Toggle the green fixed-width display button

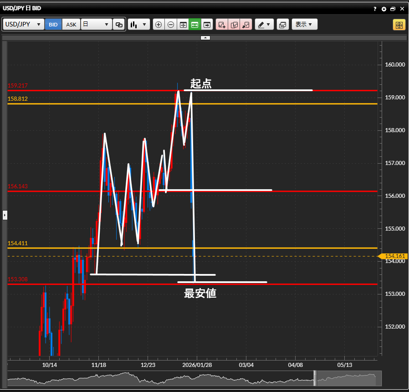click(x=195, y=25)
